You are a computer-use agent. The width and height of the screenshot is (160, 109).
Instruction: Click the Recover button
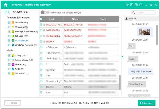(147, 103)
